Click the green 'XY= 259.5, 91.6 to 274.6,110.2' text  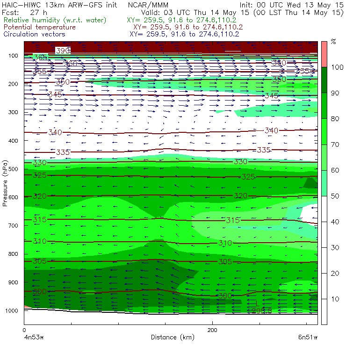click(x=181, y=20)
